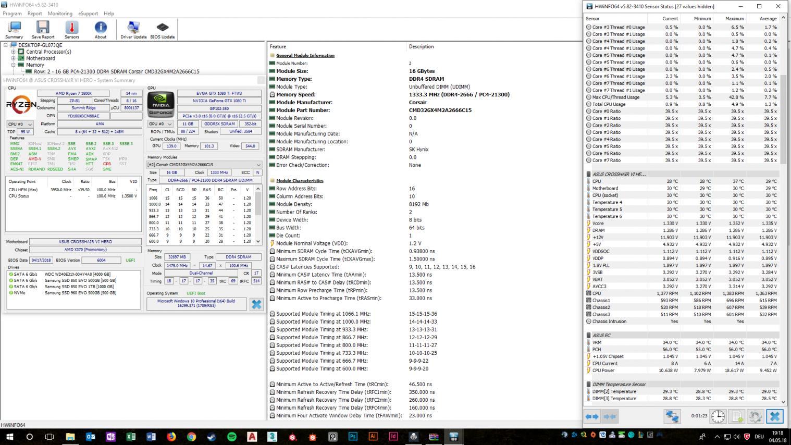Launch Excel from the taskbar
Viewport: 791px width, 445px height.
[131, 437]
